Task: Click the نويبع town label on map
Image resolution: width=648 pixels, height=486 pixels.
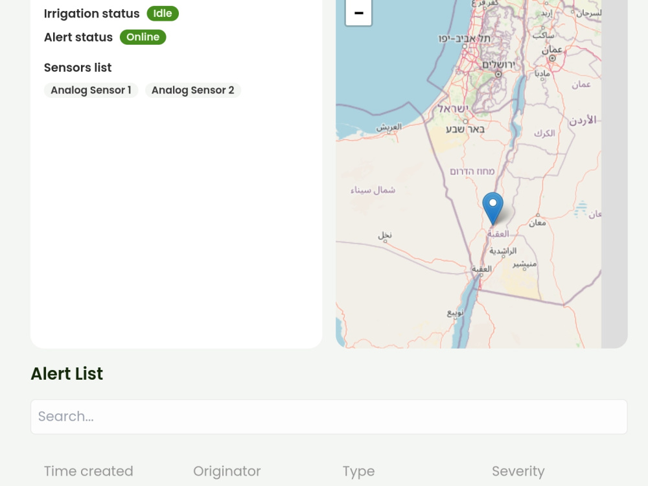Action: 455,313
